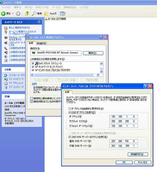Click the vertical scrollbar thumb in components list
The image size is (157, 172).
101,69
